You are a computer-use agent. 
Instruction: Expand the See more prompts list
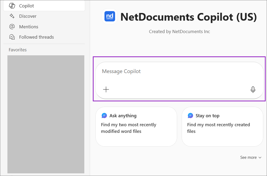(251, 157)
